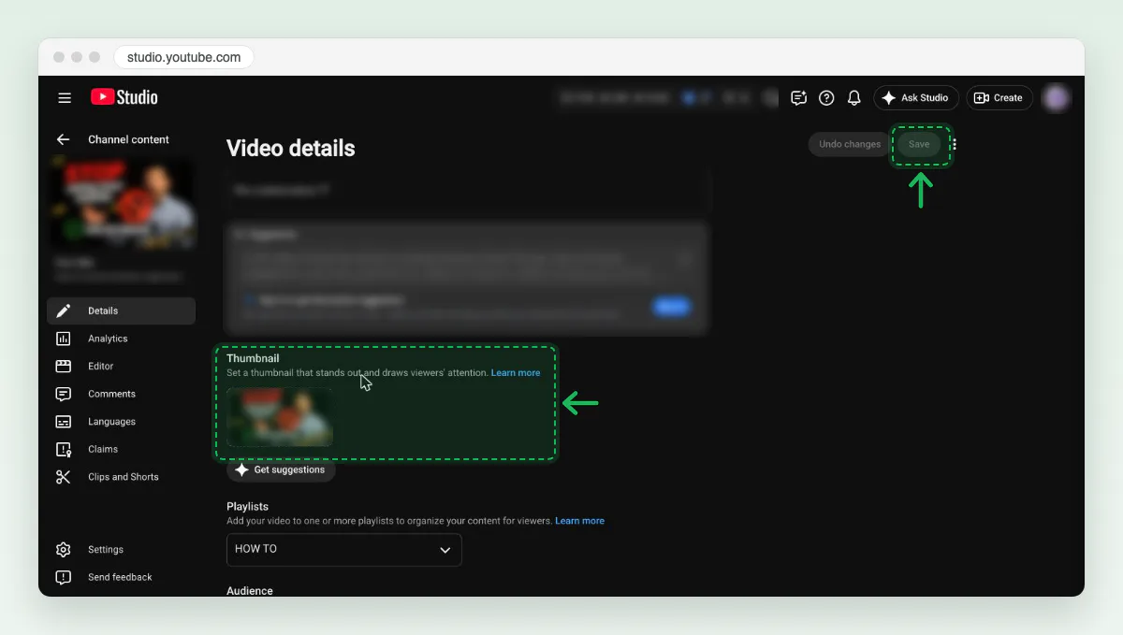Click the Send feedback exclamation icon
Image resolution: width=1123 pixels, height=635 pixels.
tap(64, 577)
